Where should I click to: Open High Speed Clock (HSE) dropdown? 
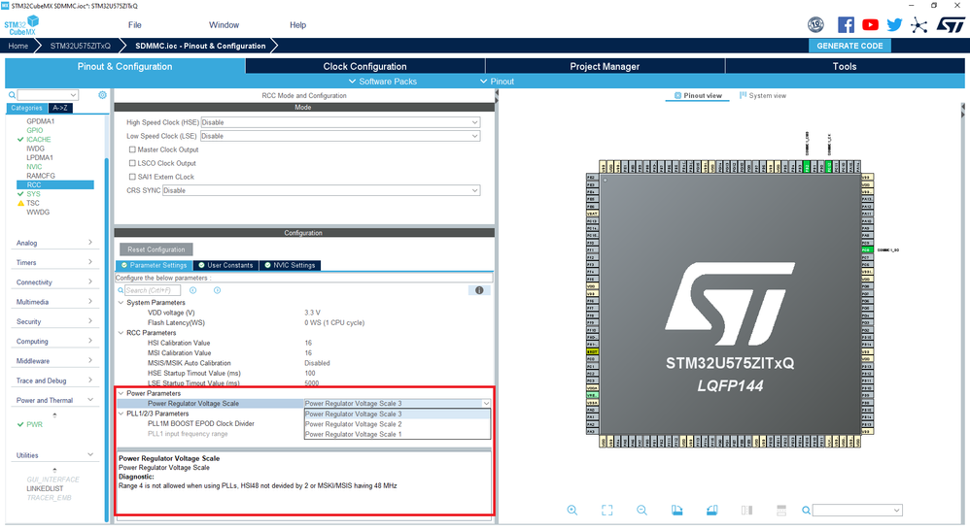coord(340,122)
